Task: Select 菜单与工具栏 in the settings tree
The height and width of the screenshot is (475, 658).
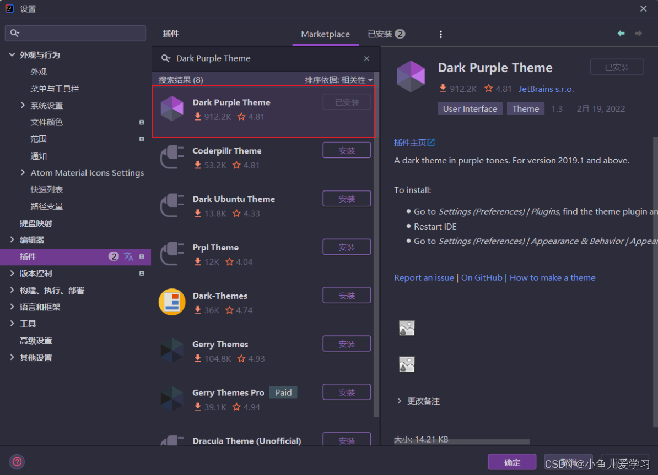Action: pos(55,89)
